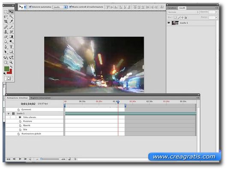Open the Normale blending mode dropdown

[x=183, y=12]
